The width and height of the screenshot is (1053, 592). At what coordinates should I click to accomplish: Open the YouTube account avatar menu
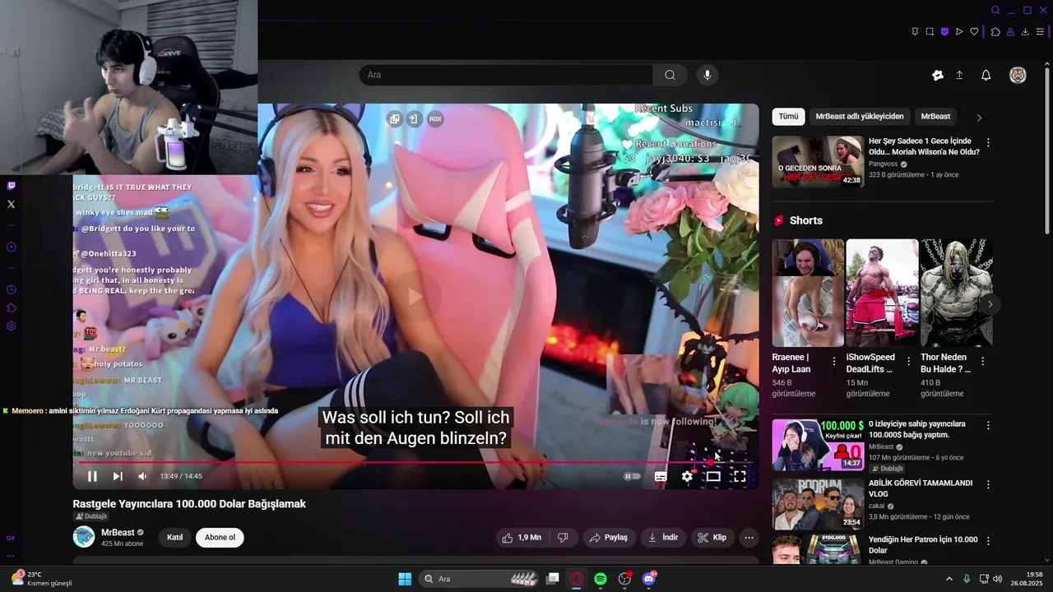pos(1018,76)
